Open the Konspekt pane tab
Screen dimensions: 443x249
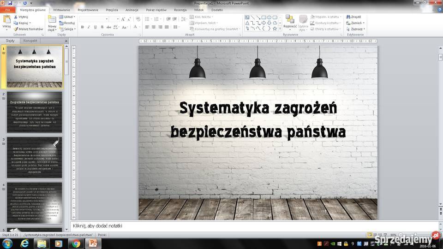[x=30, y=41]
